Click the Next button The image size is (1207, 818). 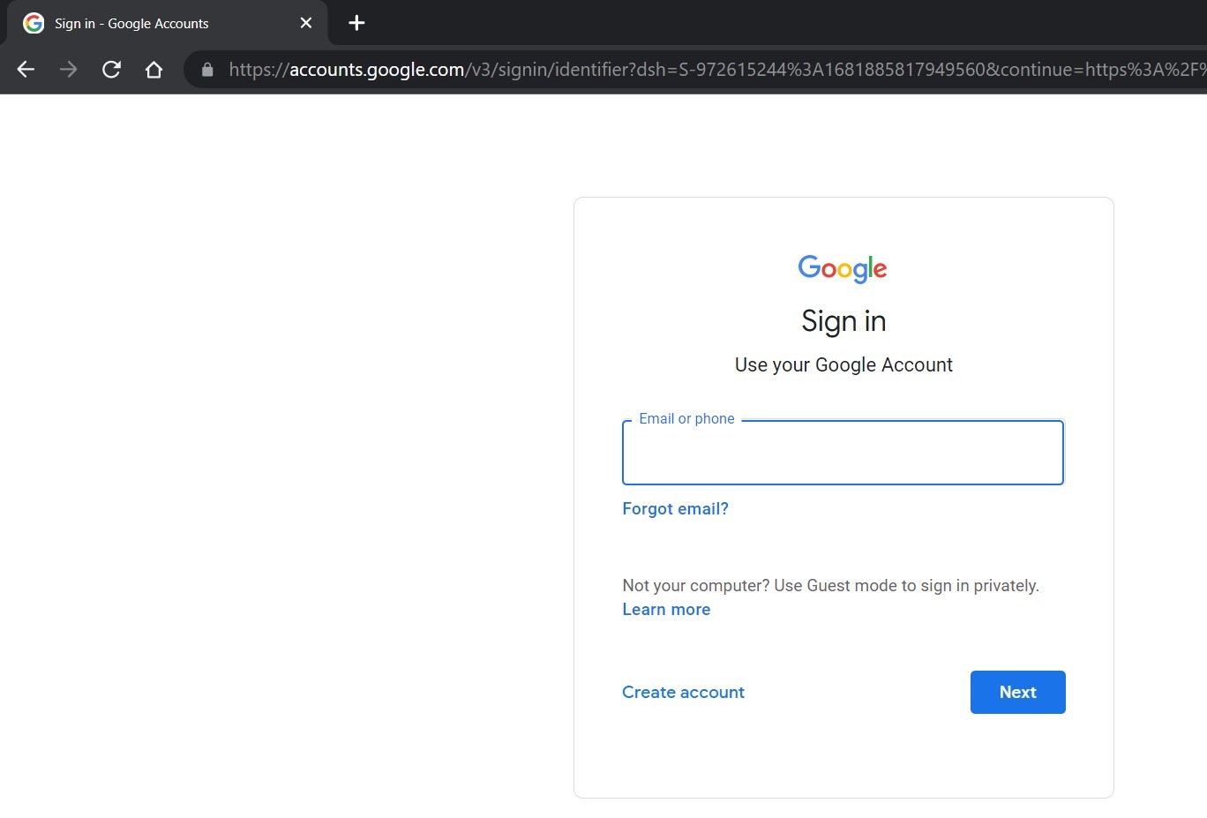click(x=1017, y=692)
